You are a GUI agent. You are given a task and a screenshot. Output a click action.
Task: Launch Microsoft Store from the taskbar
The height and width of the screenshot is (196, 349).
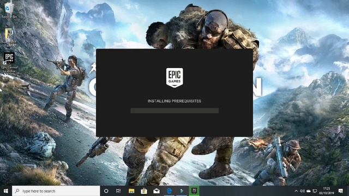tap(144, 191)
